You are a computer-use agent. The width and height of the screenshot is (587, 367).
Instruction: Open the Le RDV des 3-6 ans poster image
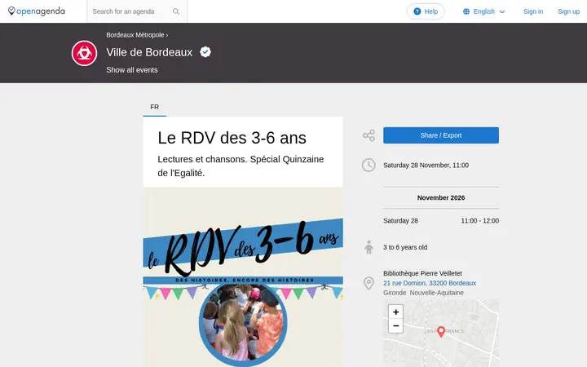coord(243,277)
